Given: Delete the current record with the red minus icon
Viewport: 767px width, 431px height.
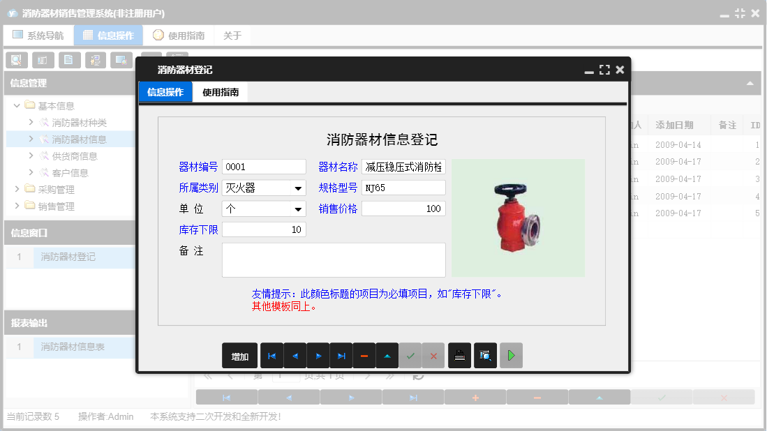Looking at the screenshot, I should (x=364, y=356).
